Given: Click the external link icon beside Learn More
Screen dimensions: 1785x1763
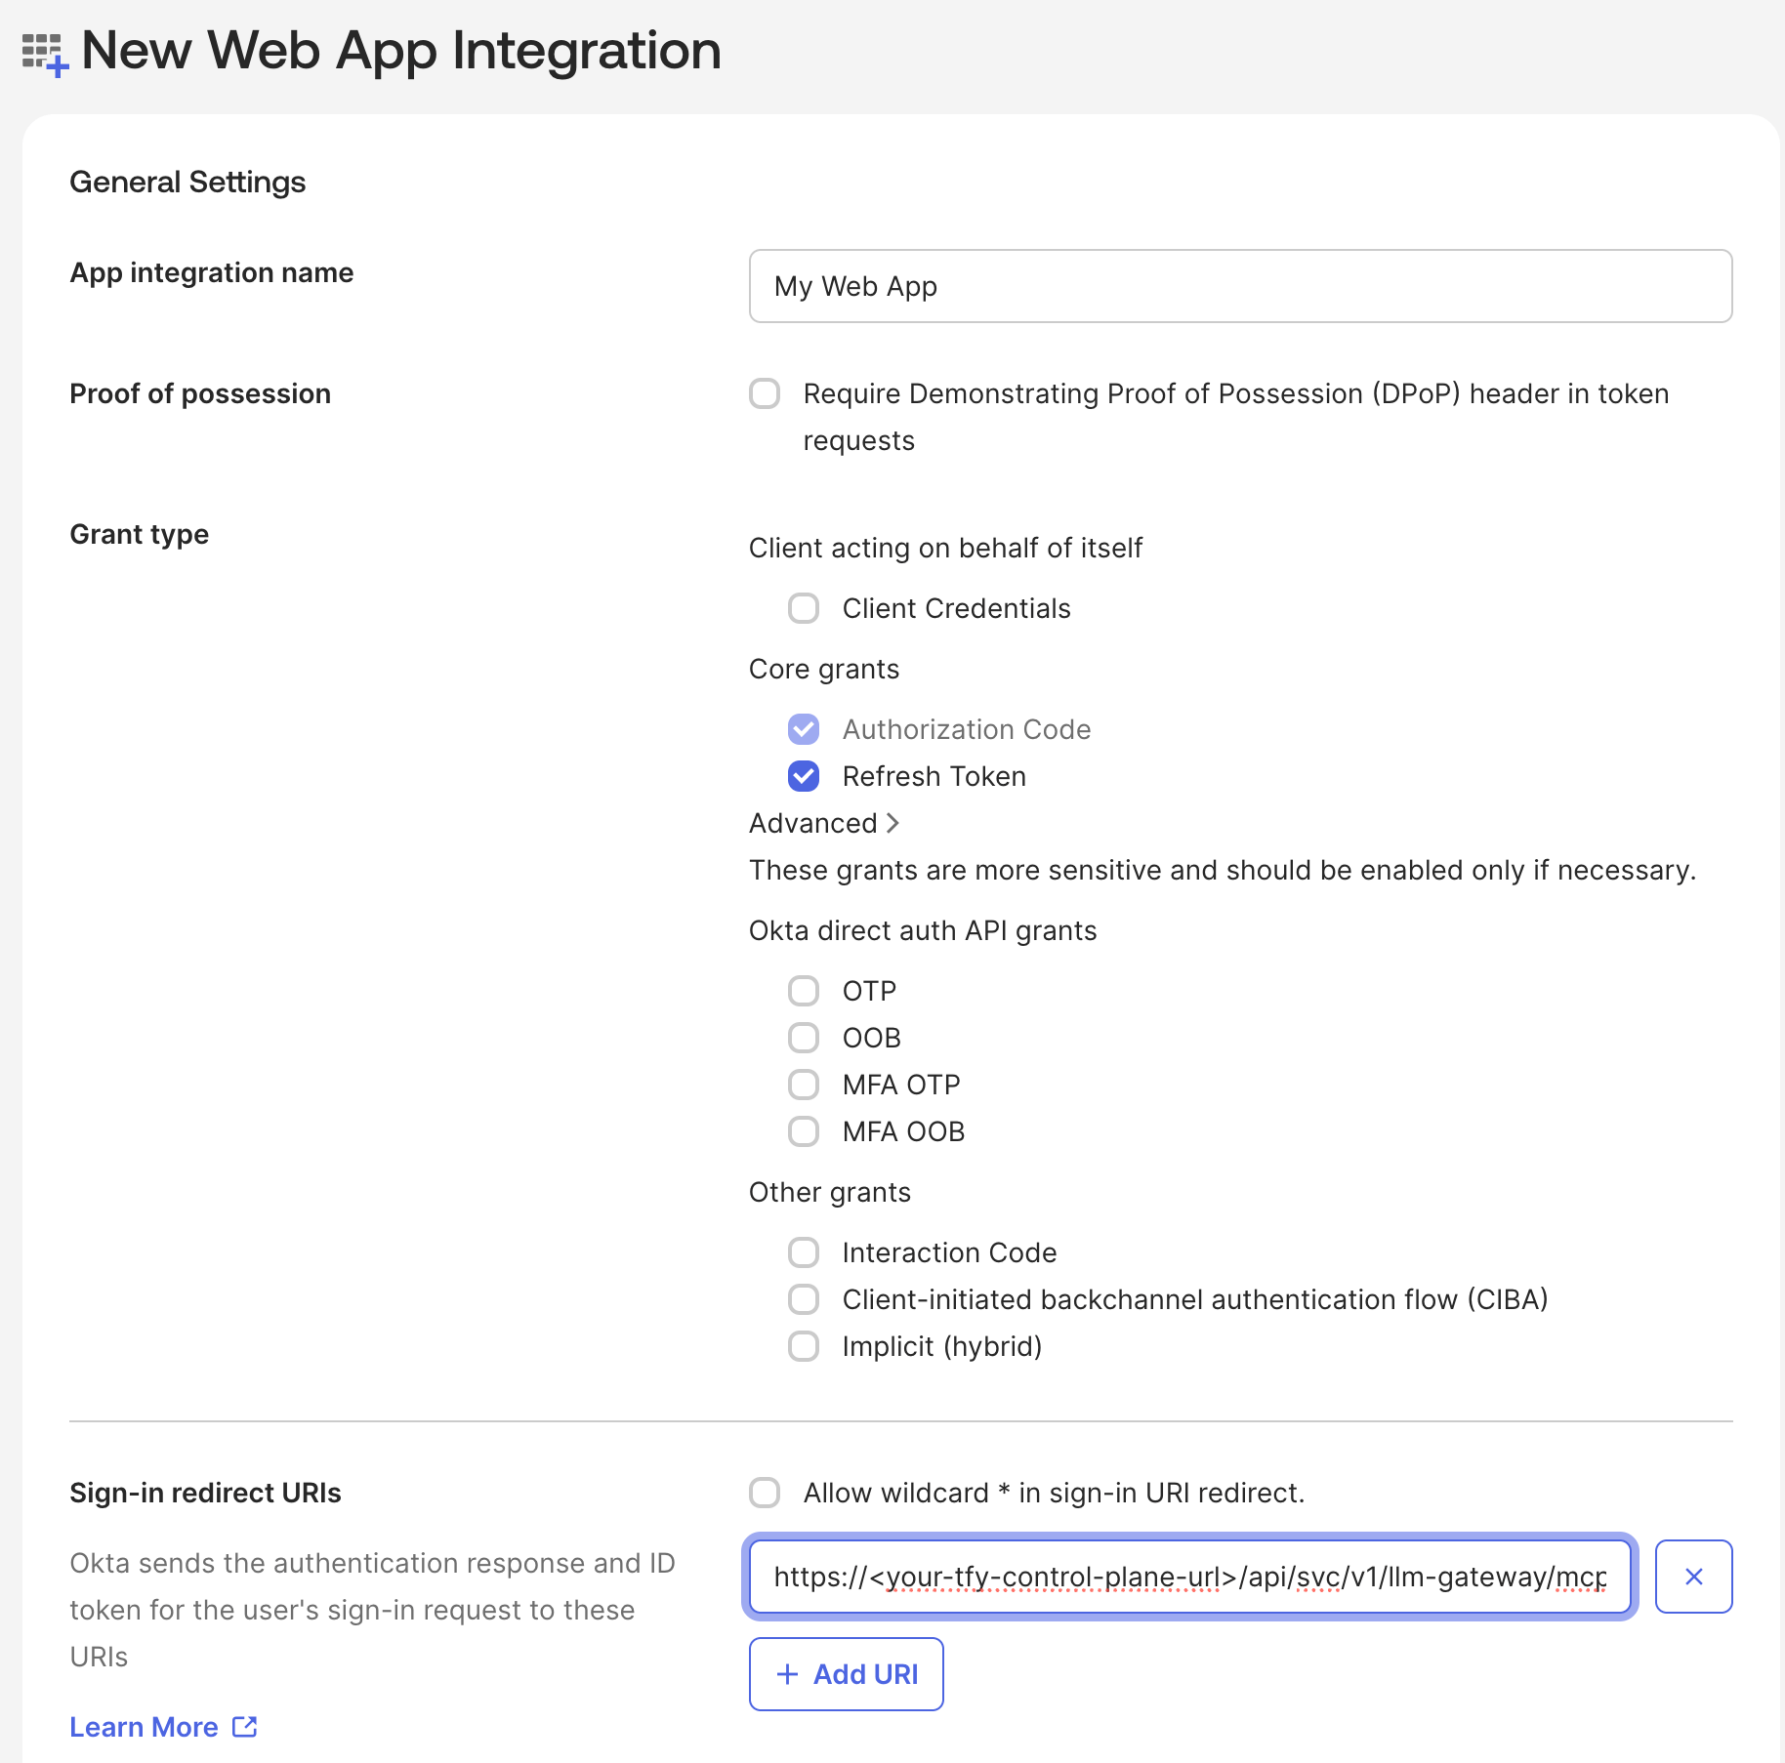Looking at the screenshot, I should [x=245, y=1726].
